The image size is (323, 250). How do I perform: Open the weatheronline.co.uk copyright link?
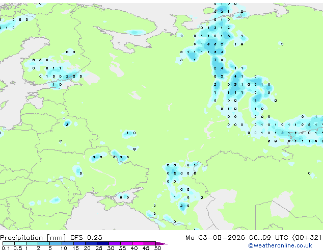click(x=280, y=245)
